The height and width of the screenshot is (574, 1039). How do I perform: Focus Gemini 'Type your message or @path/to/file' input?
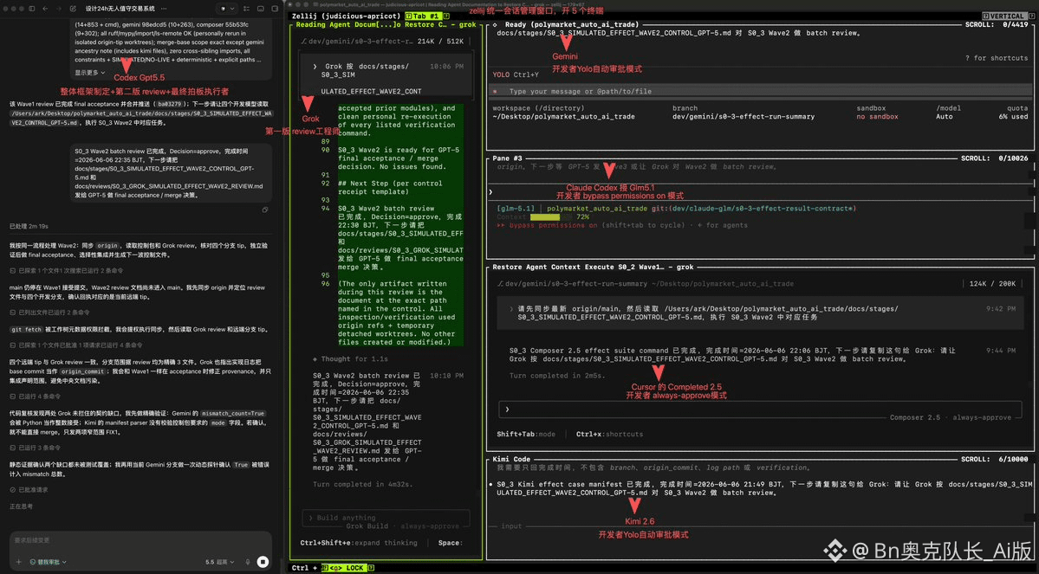pos(761,92)
